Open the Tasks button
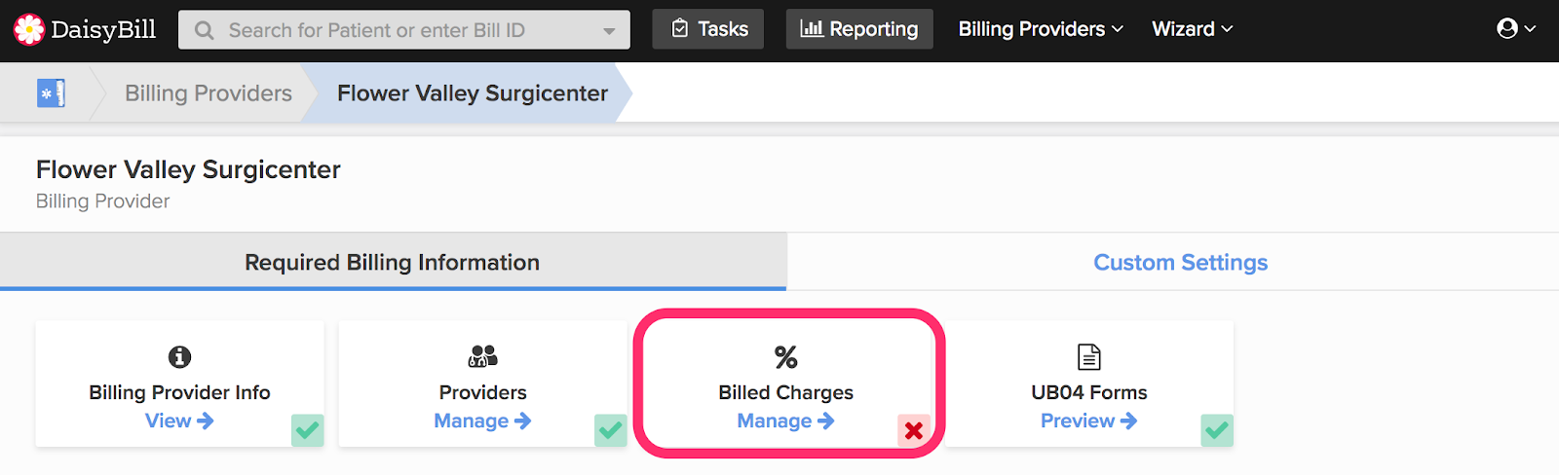This screenshot has height=475, width=1559. click(x=708, y=29)
